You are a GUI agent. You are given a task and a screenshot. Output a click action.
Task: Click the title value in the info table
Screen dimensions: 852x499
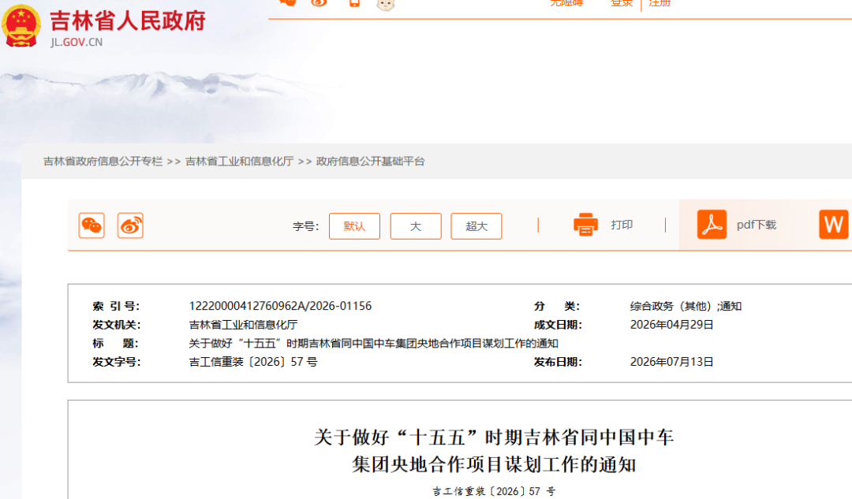pyautogui.click(x=373, y=343)
